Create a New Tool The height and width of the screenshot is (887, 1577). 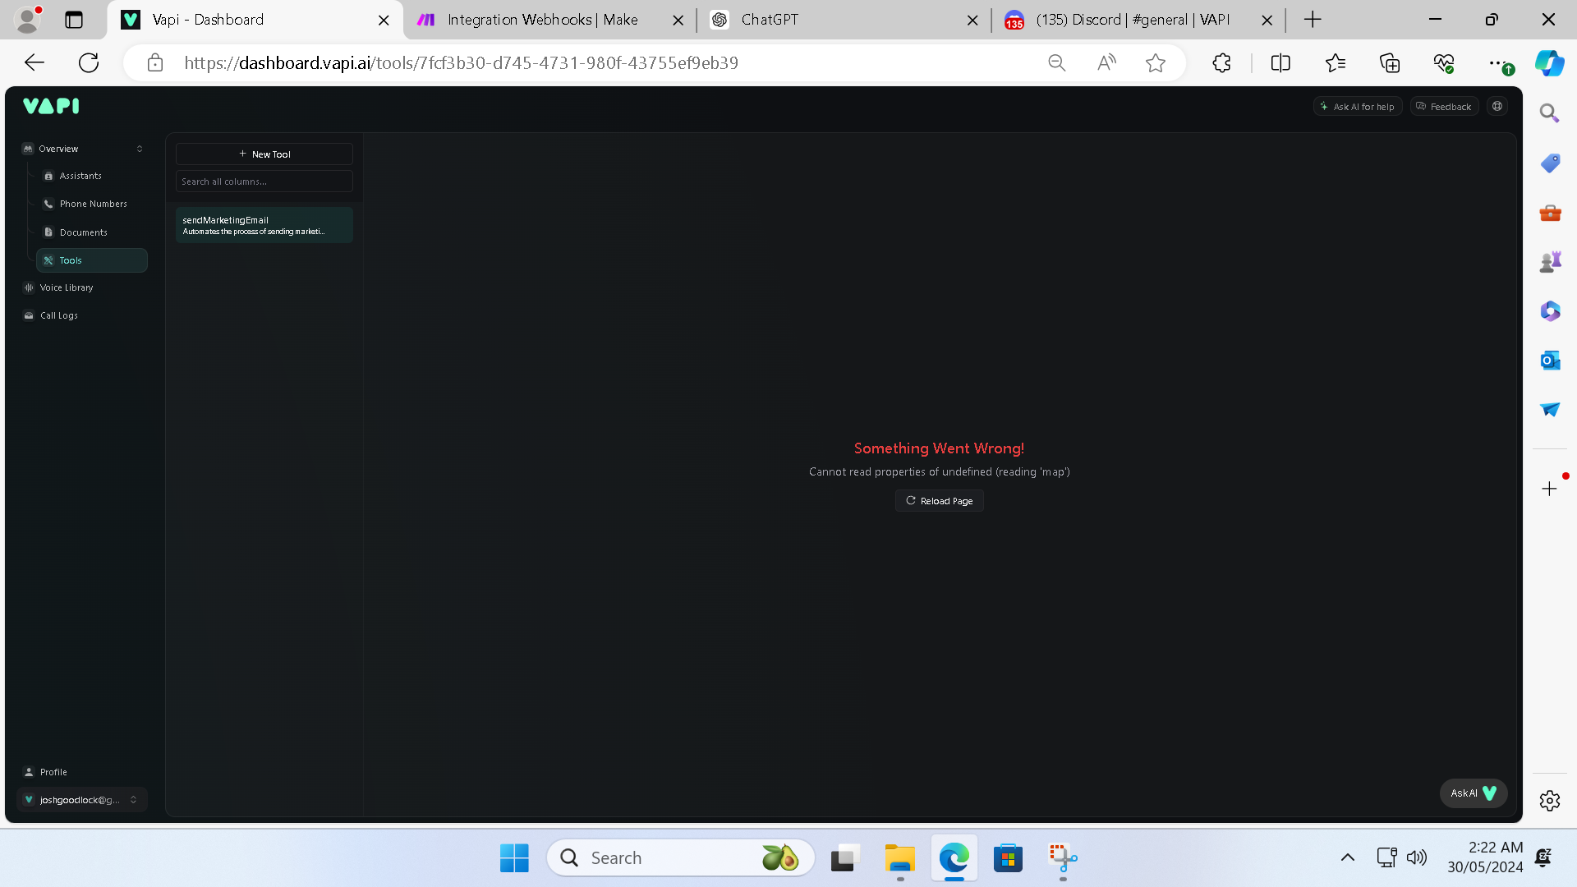pyautogui.click(x=264, y=154)
